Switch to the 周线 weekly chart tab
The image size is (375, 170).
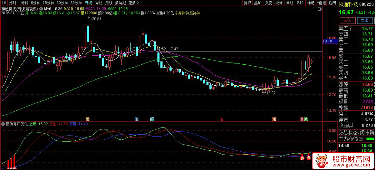(x=98, y=3)
